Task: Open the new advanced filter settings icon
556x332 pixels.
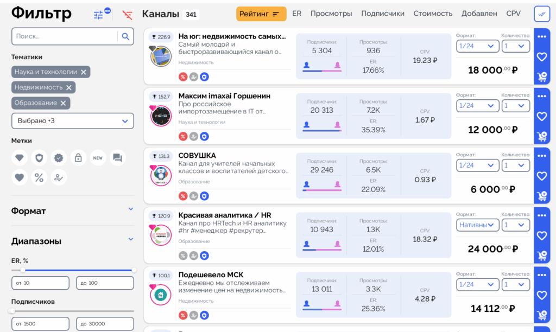Action: pyautogui.click(x=99, y=15)
